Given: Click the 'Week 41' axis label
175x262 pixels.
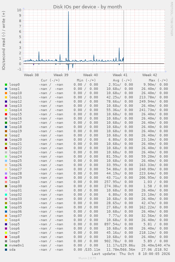Looking at the screenshot, I should pos(120,75).
